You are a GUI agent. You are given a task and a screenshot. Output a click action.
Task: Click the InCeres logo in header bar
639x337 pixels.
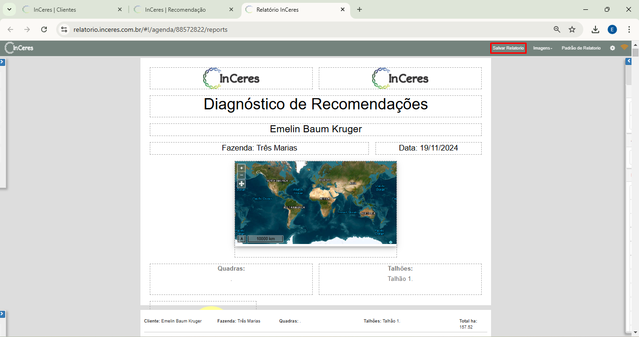(19, 48)
